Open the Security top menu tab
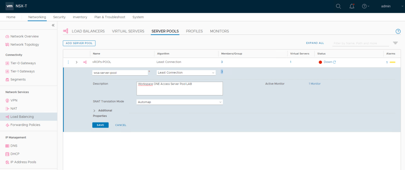The height and width of the screenshot is (170, 405). pos(59,17)
